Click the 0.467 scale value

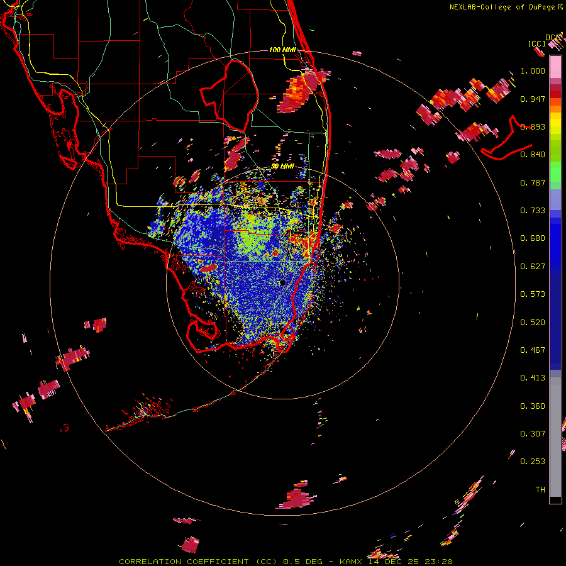tap(533, 350)
